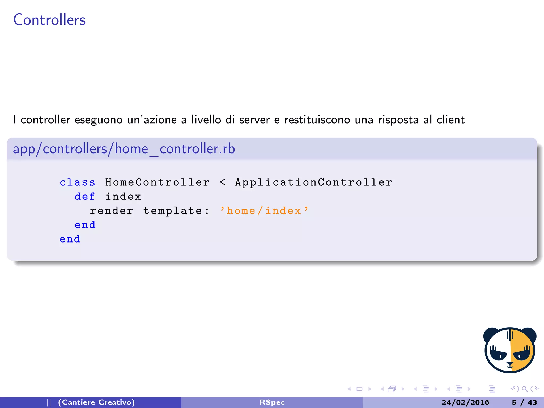Click the subsection navigation icon
The image size is (544, 408).
tap(426, 389)
